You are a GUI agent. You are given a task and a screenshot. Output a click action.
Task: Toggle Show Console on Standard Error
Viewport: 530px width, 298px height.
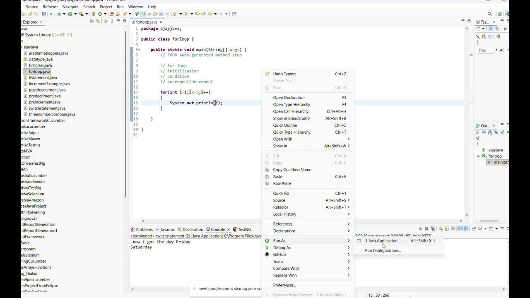466,228
